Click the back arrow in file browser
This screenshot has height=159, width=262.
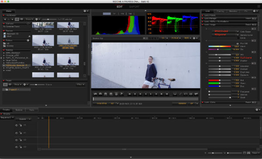tap(5, 19)
